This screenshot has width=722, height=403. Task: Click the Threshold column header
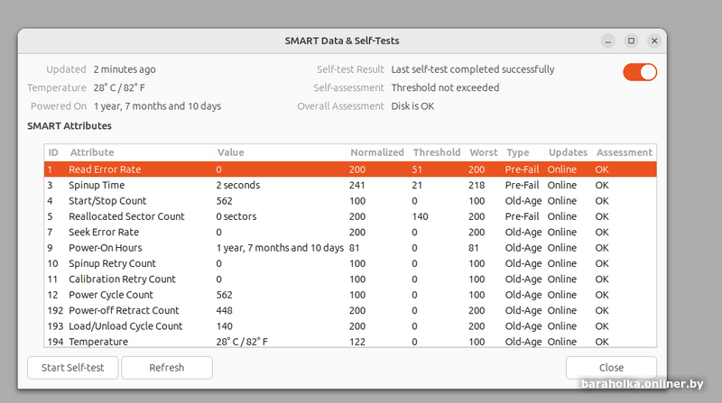436,152
